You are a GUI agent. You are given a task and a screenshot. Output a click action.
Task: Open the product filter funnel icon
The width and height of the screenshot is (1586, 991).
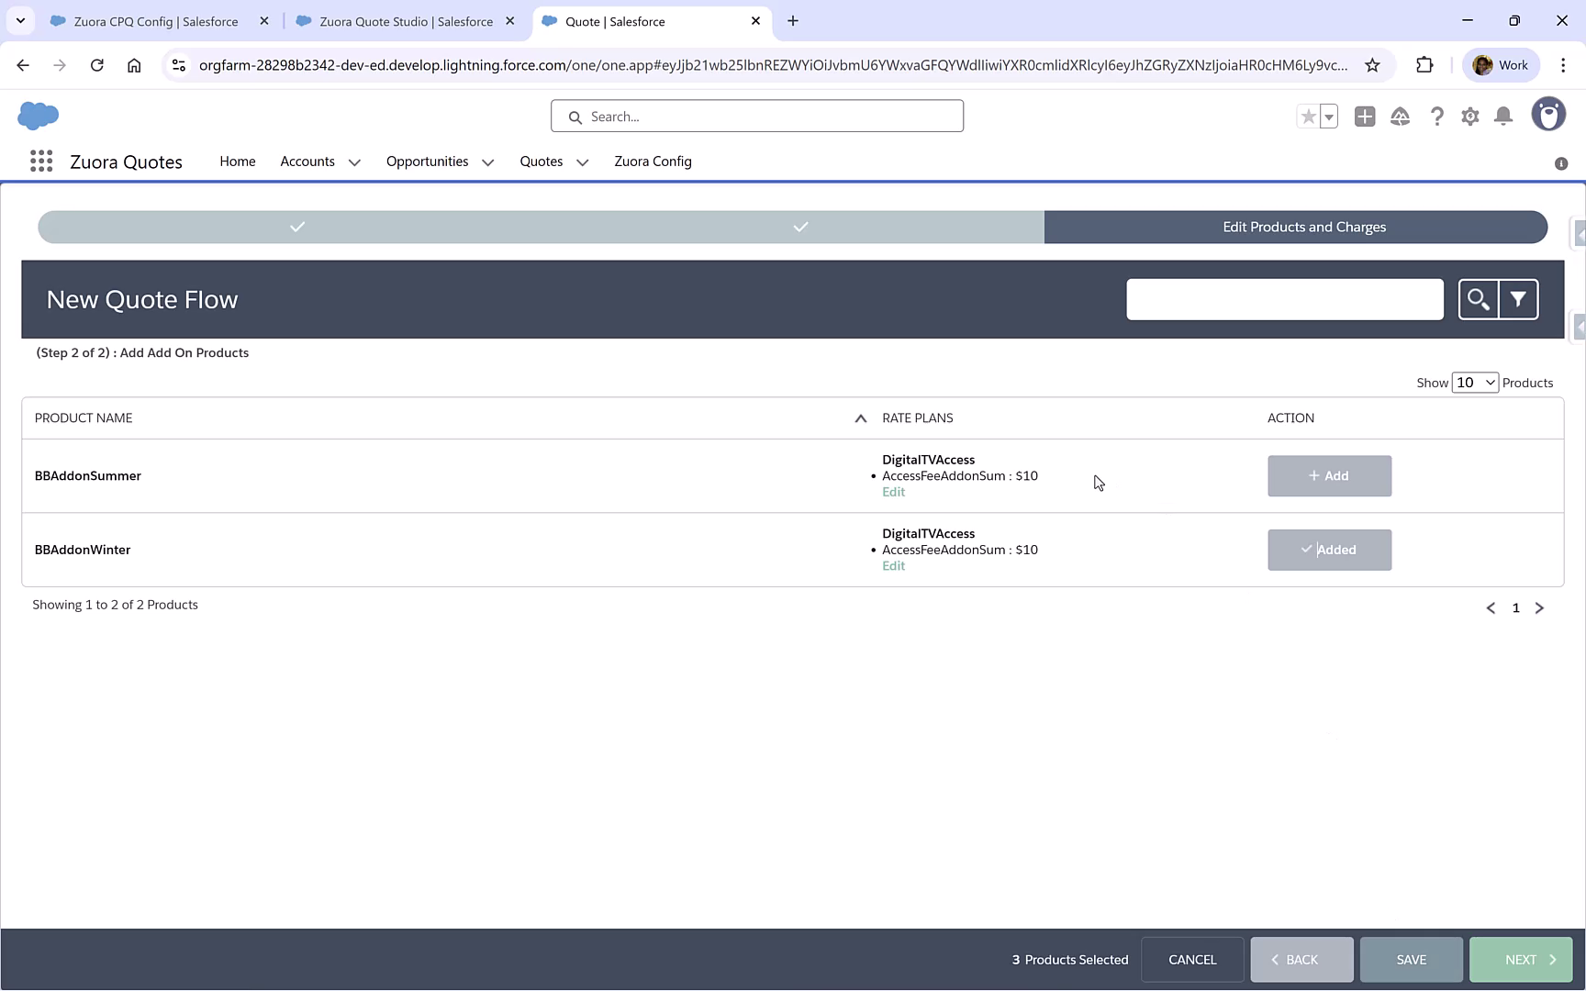1519,299
